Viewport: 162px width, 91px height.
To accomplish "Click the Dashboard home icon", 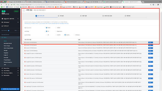I will [x=2, y=26].
